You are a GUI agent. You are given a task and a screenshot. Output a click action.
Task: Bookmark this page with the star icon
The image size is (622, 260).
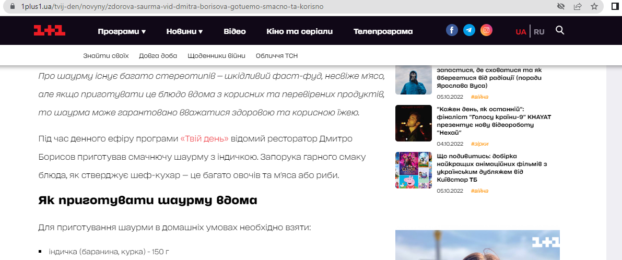[x=594, y=7]
